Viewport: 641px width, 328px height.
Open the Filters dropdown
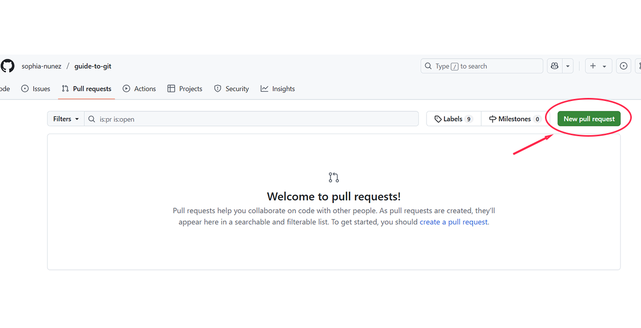click(65, 118)
